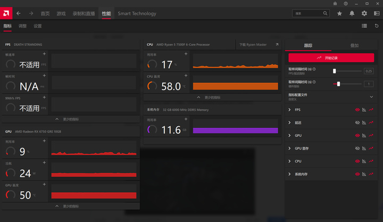Viewport: 383px width, 222px height.
Task: Click 下载 Ryzen Master link
Action: coord(259,45)
